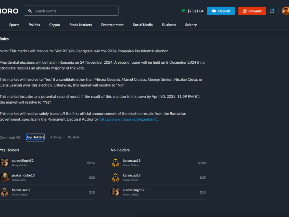This screenshot has height=217, width=289.
Task: Click the No Holders heading
Action: pyautogui.click(x=120, y=150)
